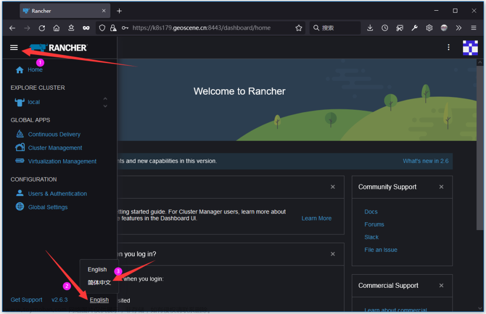
Task: Open the Docs link
Action: point(371,212)
